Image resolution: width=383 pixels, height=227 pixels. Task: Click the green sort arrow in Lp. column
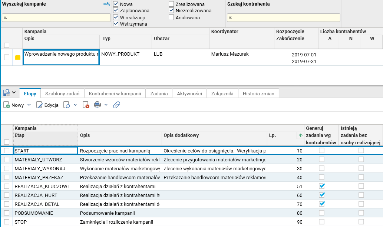[300, 136]
